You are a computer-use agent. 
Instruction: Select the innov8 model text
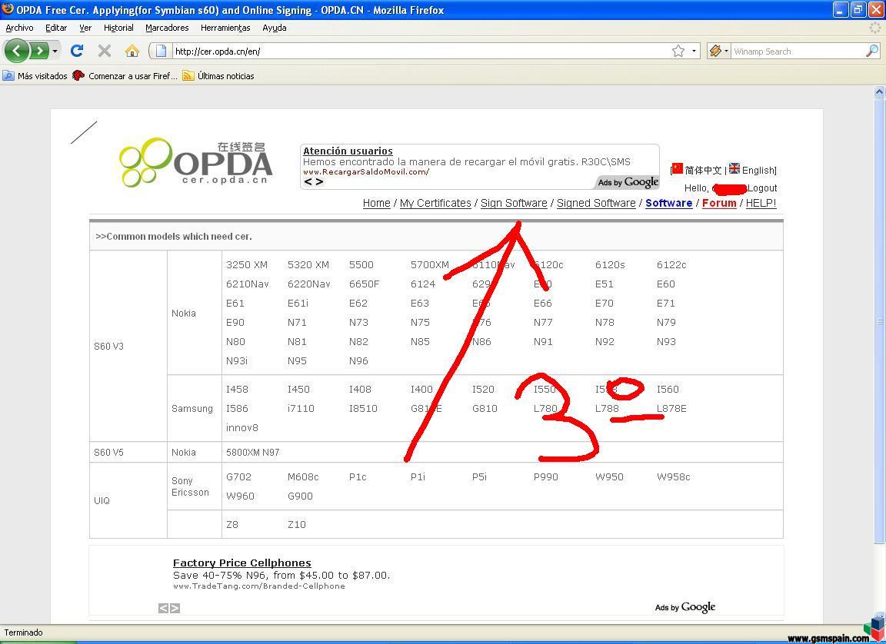(x=241, y=427)
